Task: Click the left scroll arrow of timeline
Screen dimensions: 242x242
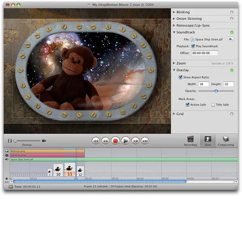Action: 12,182
